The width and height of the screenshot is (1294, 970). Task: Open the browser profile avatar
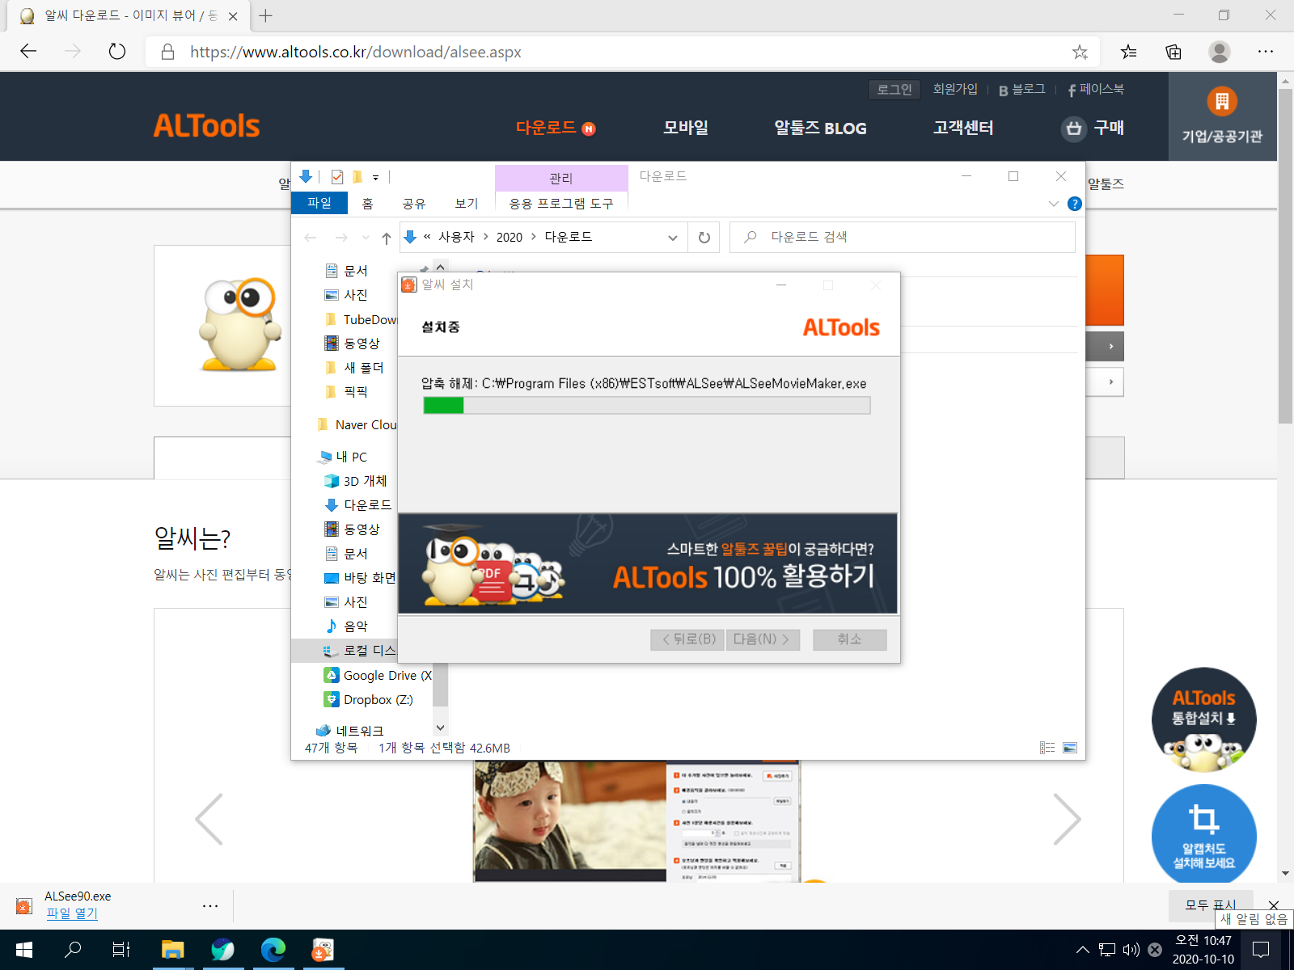click(1220, 52)
